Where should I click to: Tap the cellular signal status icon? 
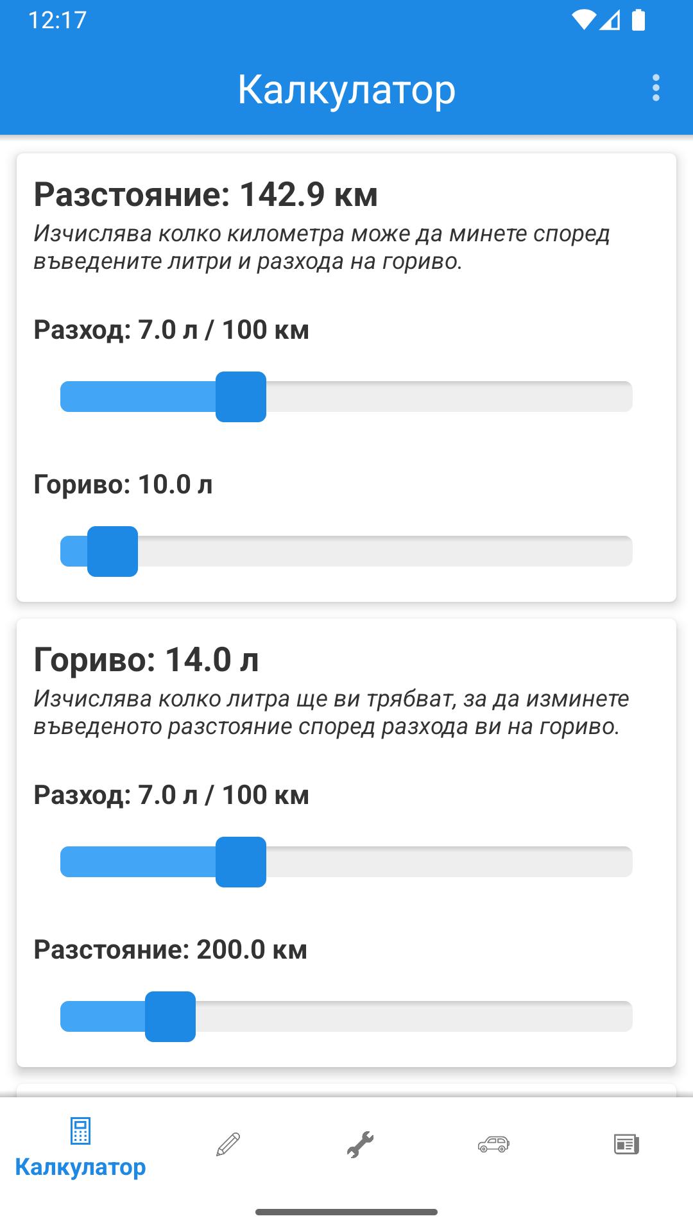[610, 20]
